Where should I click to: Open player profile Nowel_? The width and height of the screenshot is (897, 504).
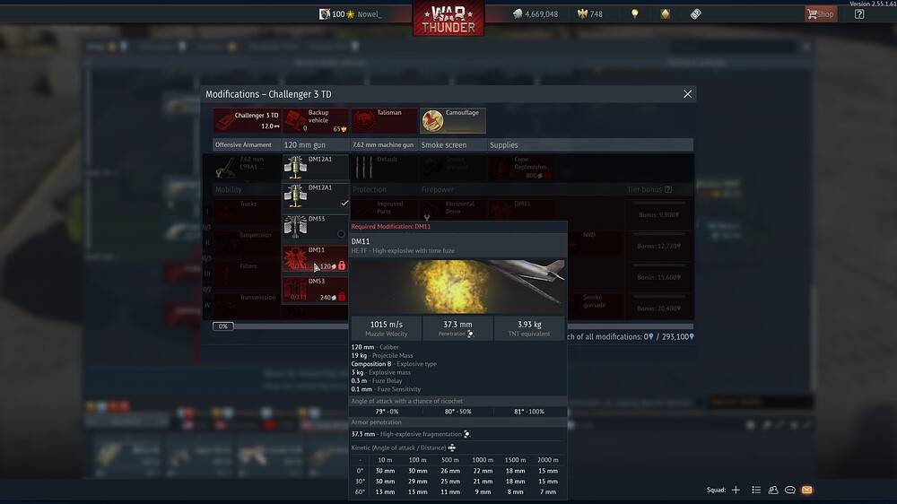click(350, 13)
